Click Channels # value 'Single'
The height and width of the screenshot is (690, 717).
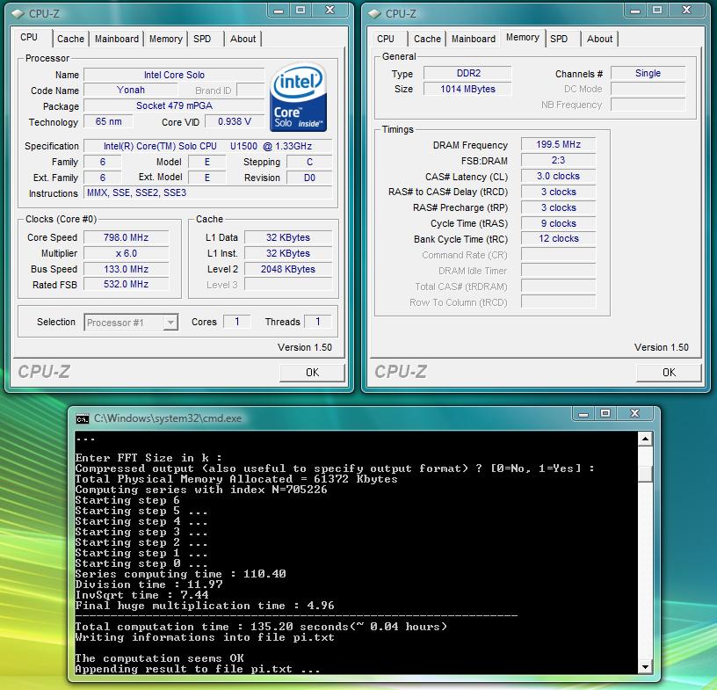[648, 73]
